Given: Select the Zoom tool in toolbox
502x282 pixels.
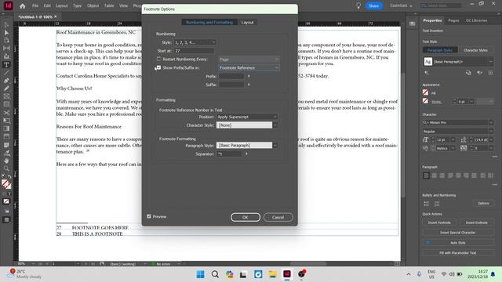Looking at the screenshot, I should (x=6, y=168).
